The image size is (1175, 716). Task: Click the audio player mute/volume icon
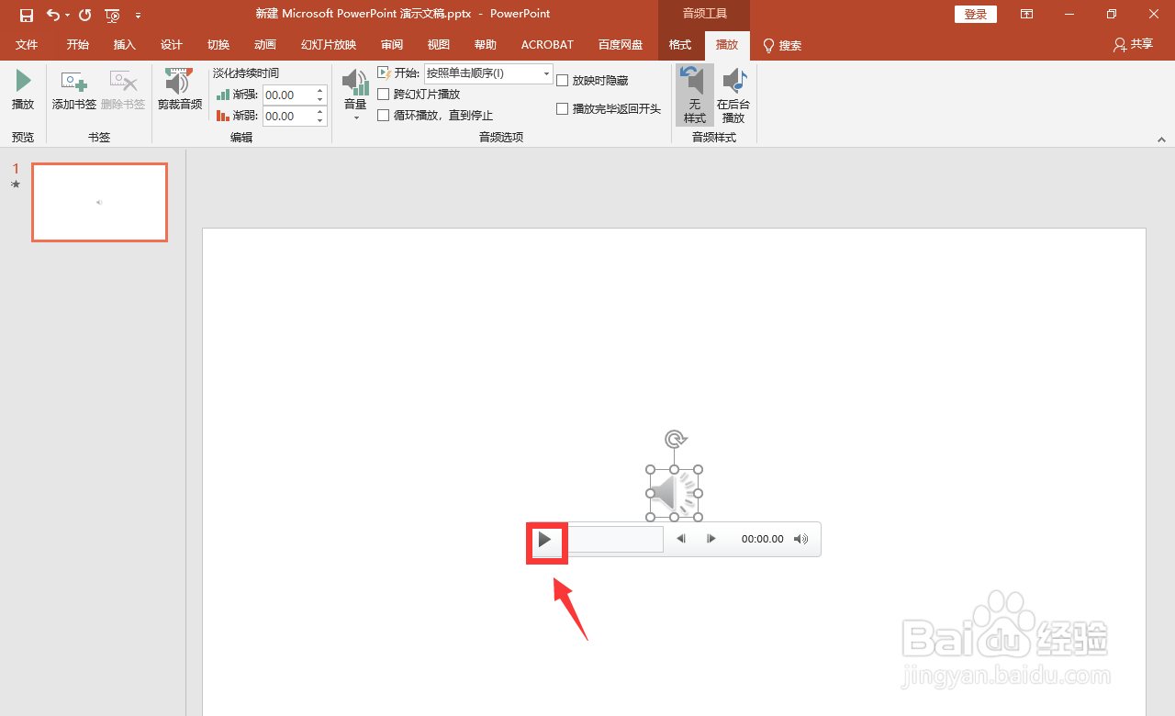coord(801,540)
